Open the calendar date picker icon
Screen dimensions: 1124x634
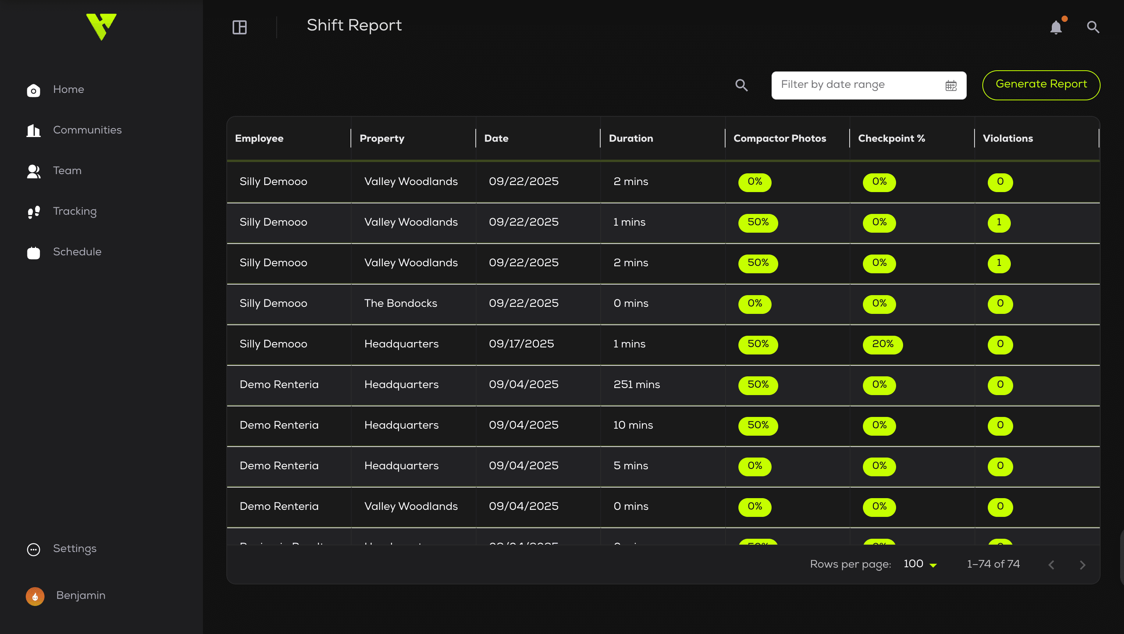tap(951, 85)
